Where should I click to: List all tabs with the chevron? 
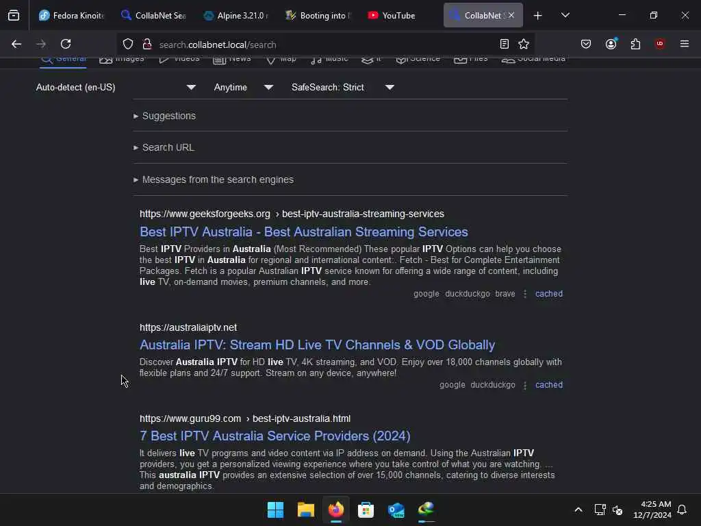pos(565,15)
